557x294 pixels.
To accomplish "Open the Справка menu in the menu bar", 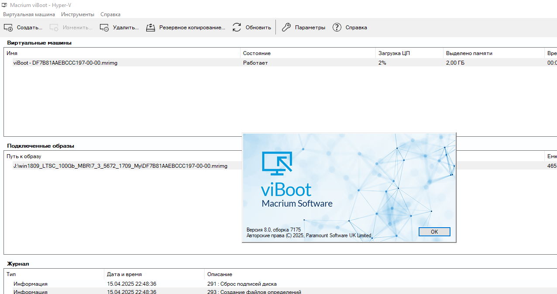I will click(x=110, y=14).
